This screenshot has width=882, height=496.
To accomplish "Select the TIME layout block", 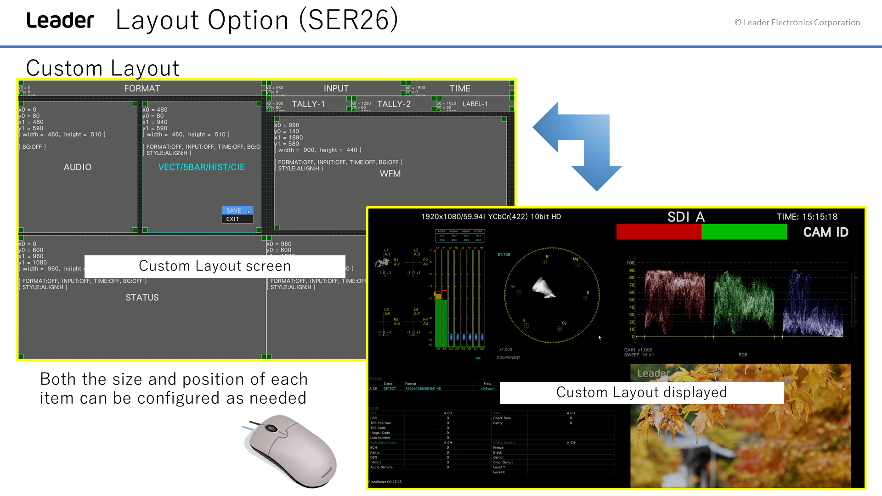I will click(x=459, y=88).
